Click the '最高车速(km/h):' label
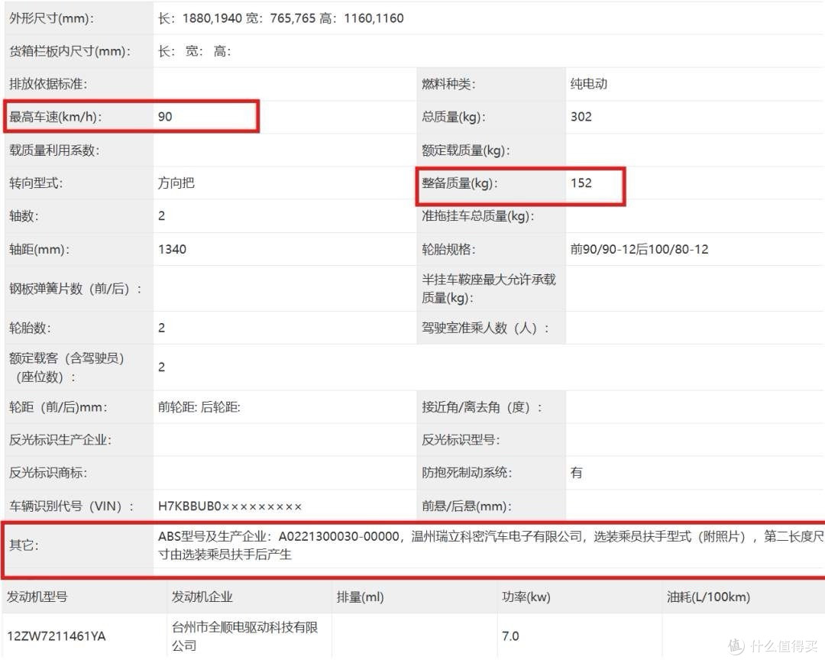The image size is (825, 663). click(55, 117)
